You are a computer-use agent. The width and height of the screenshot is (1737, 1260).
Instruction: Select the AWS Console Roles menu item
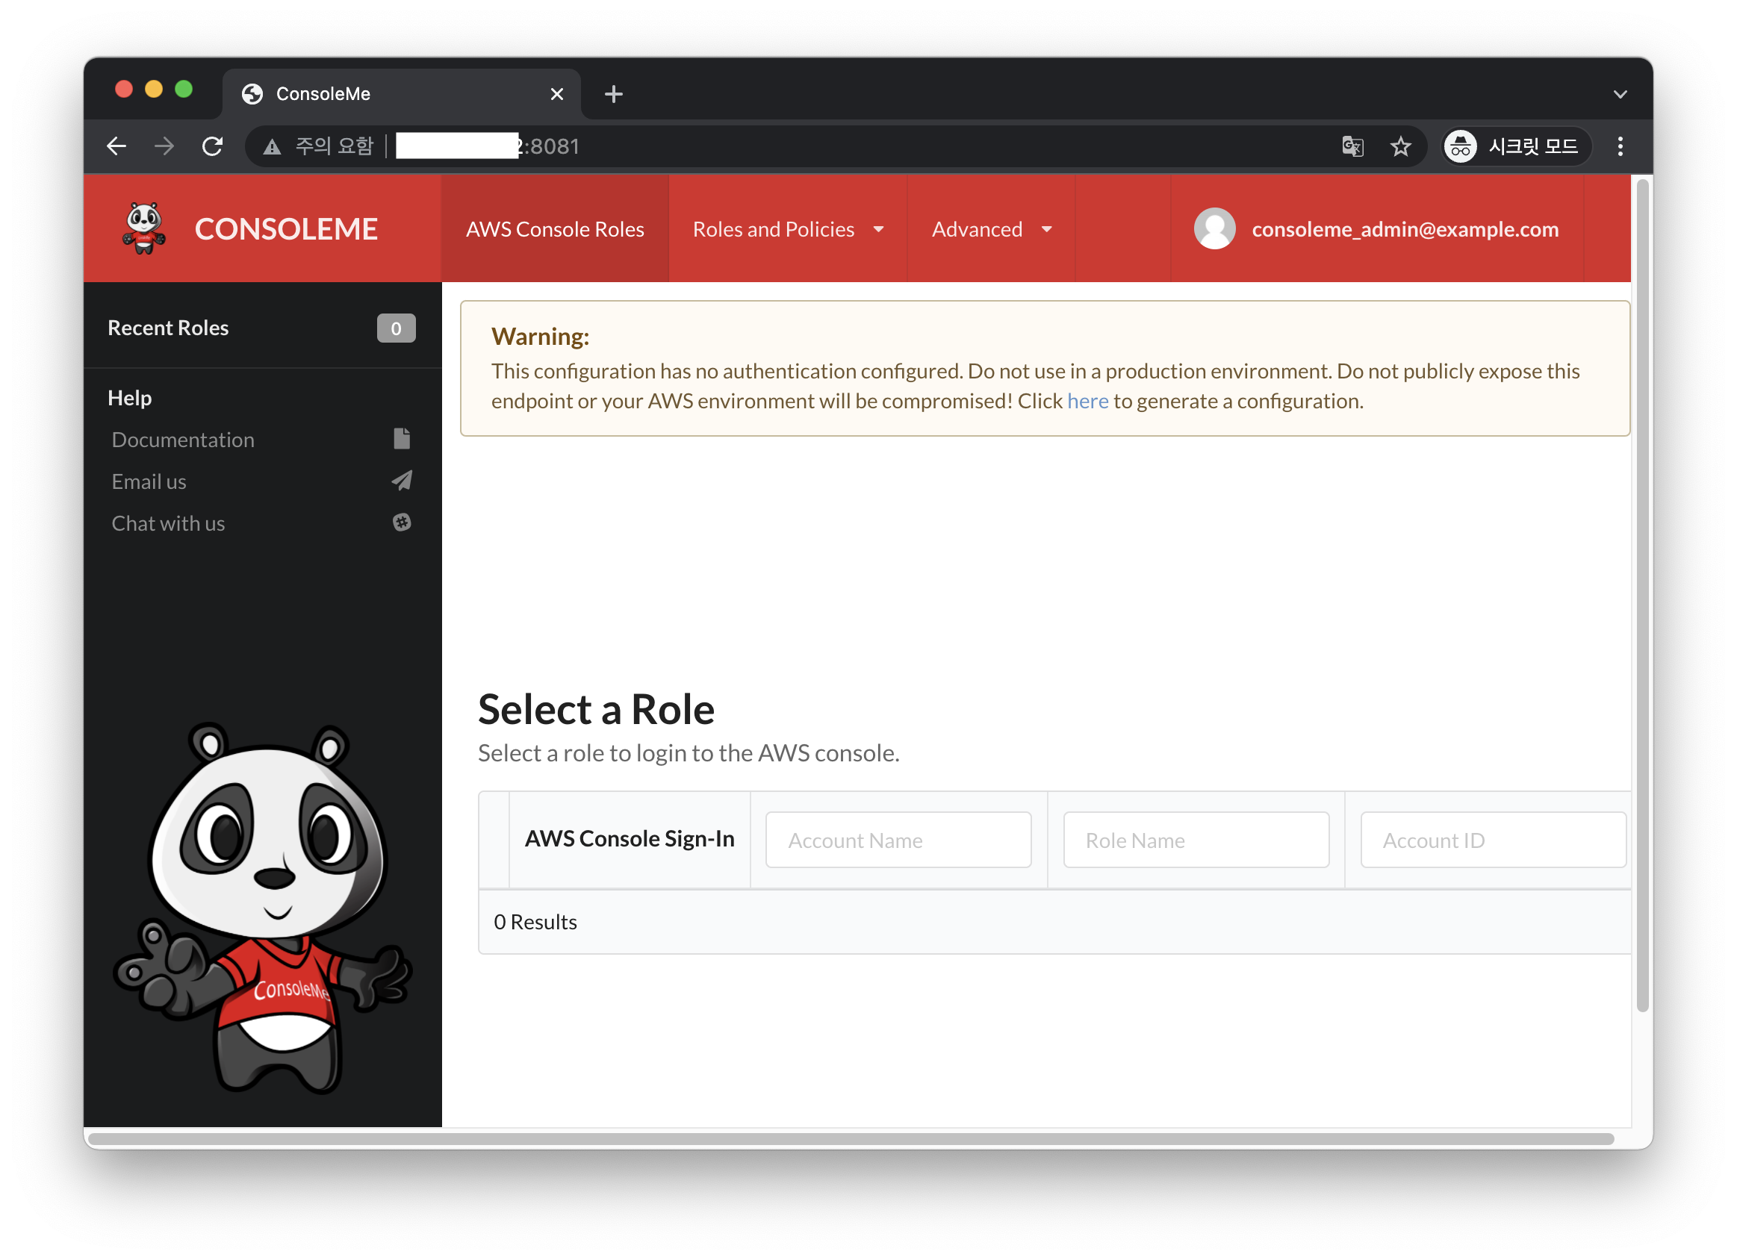555,229
